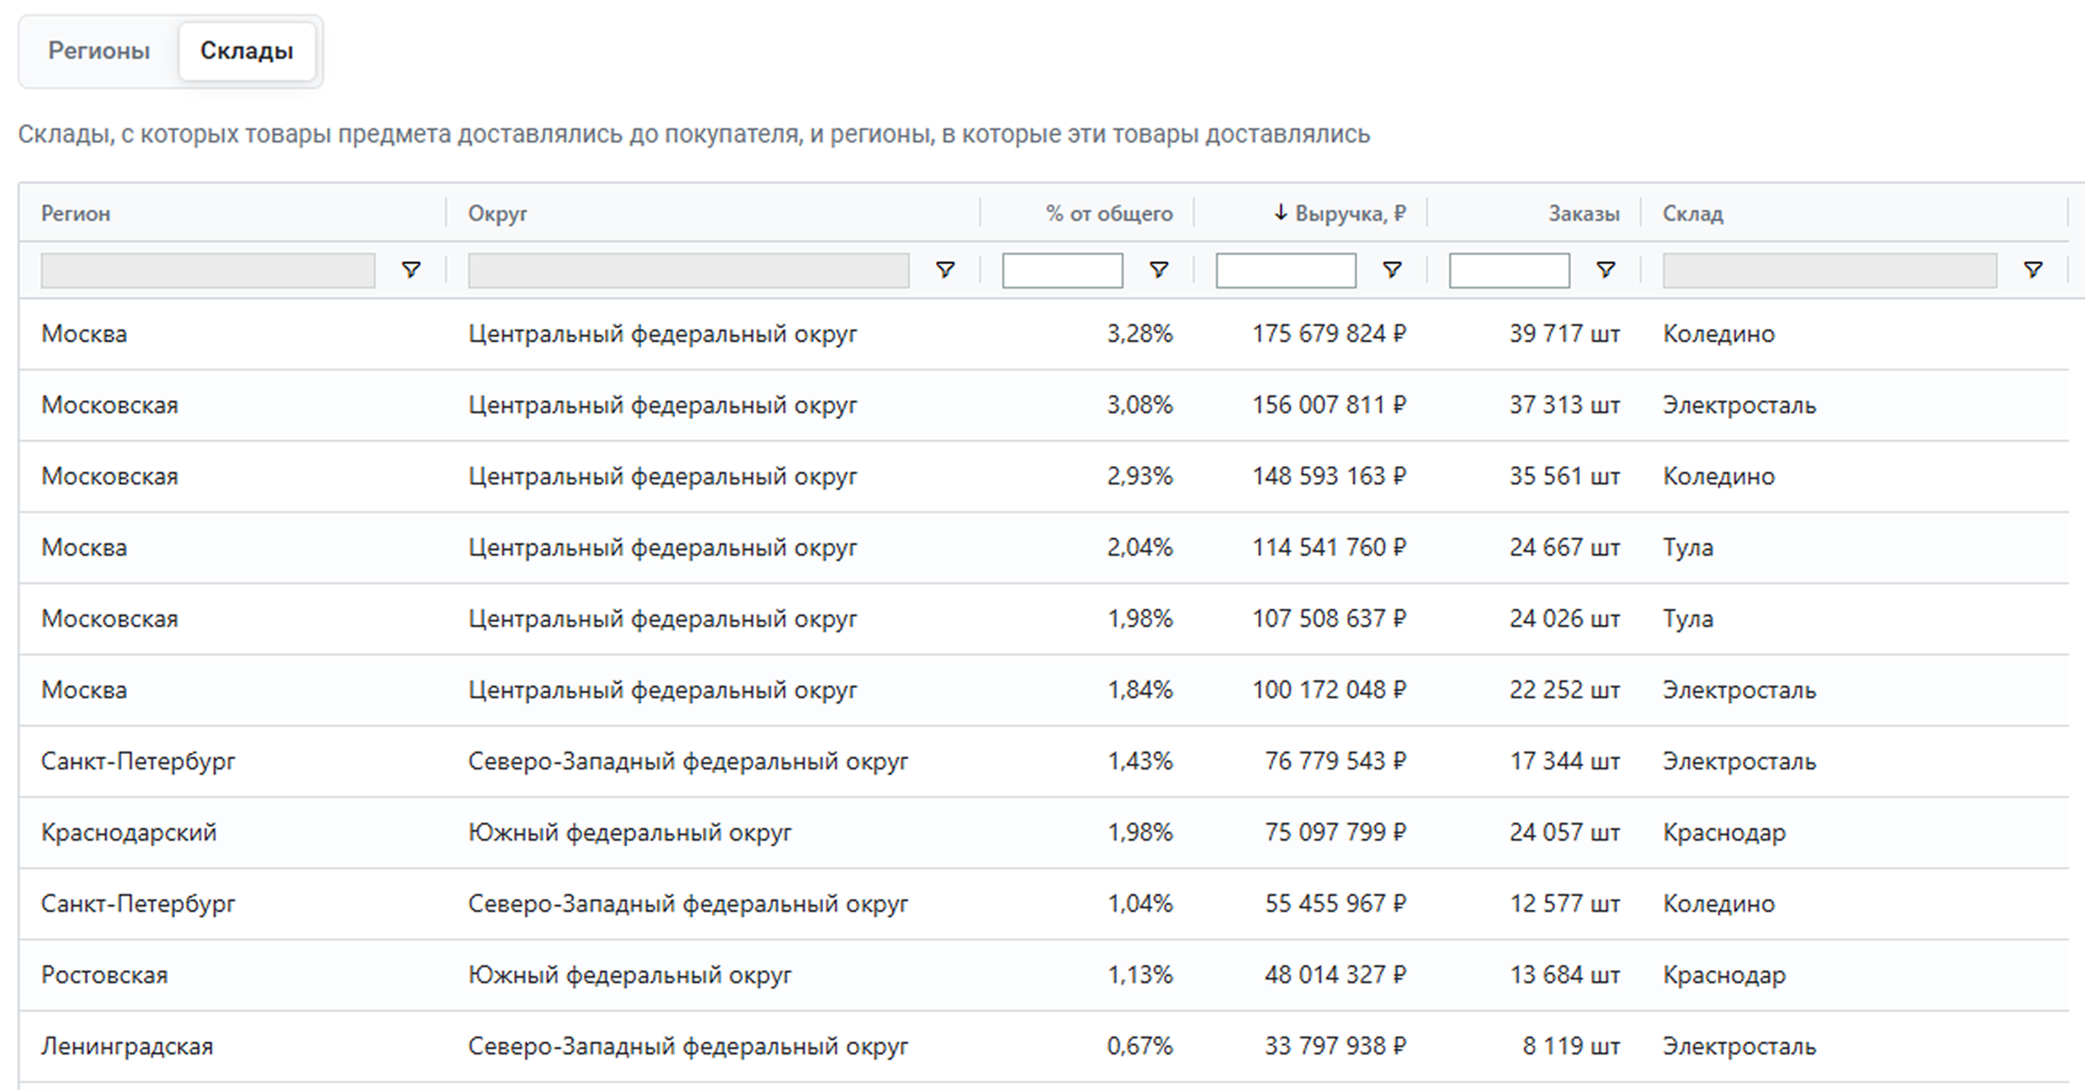Select the Ленинградская row with Электросталь
The width and height of the screenshot is (2085, 1090).
(127, 1046)
